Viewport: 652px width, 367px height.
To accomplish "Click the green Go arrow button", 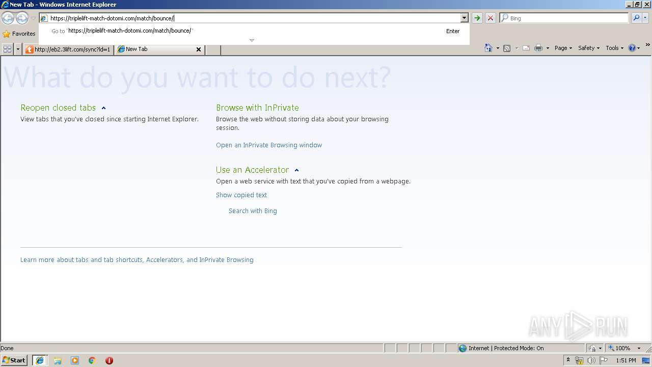I will tap(477, 18).
